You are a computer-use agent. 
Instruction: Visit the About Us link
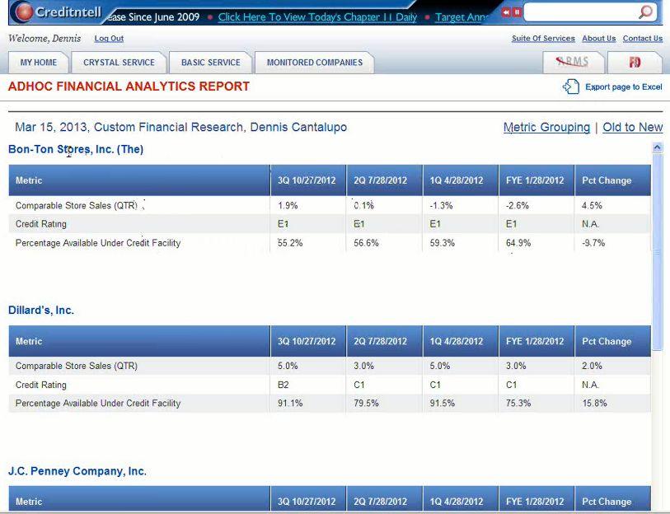click(x=598, y=39)
